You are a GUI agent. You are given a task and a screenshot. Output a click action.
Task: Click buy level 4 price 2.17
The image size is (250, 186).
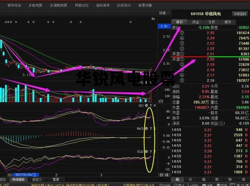211,75
